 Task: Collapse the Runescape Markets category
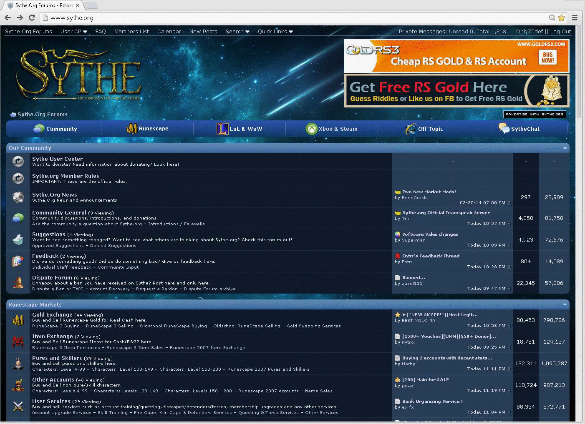pyautogui.click(x=565, y=304)
